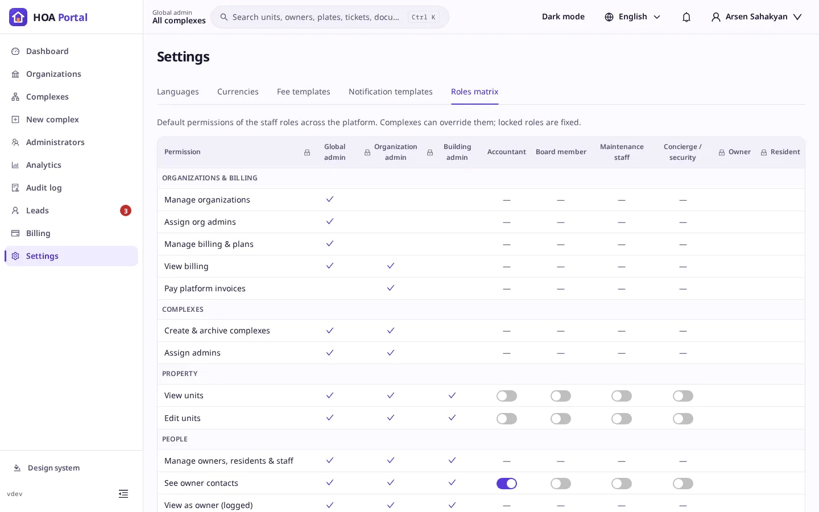Toggle Edit units for Accountant
819x512 pixels.
[507, 419]
